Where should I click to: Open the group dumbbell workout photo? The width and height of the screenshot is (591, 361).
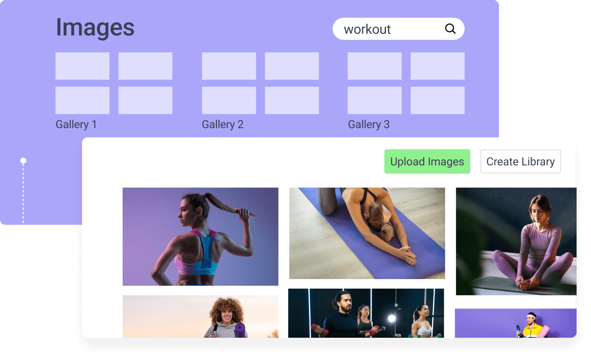(366, 313)
